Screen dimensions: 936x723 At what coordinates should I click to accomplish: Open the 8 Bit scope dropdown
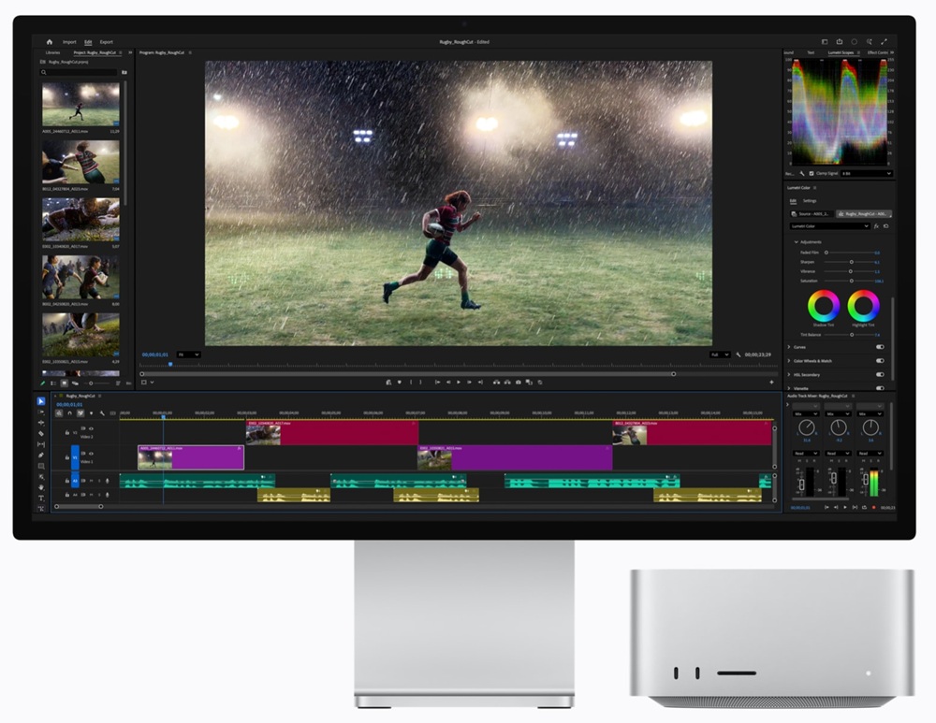click(x=867, y=174)
